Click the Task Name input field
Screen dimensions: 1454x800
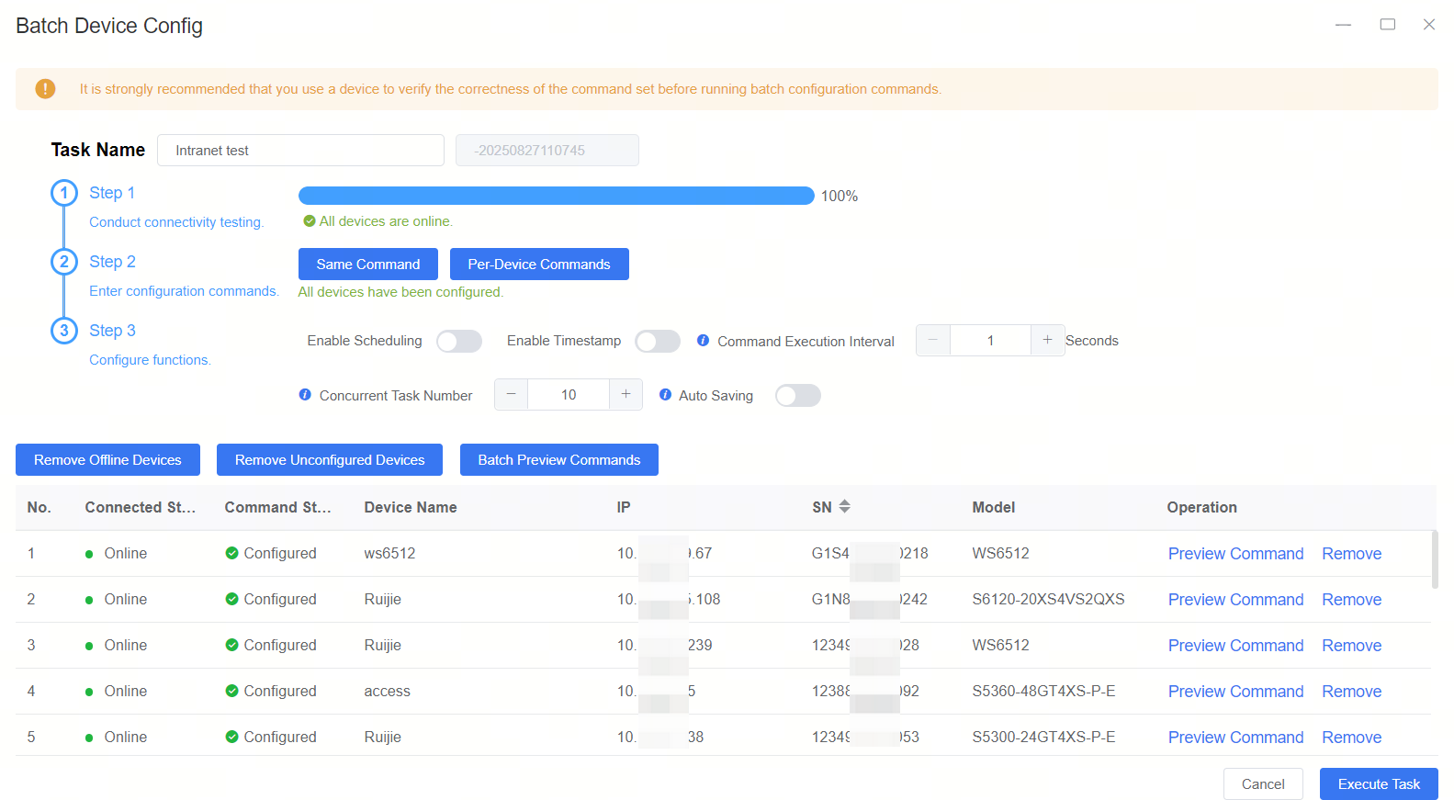point(300,151)
